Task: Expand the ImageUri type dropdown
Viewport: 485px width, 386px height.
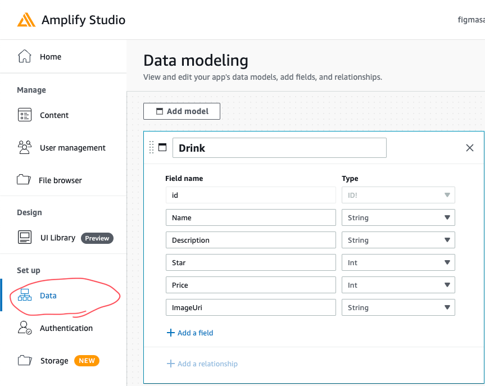Action: 398,307
